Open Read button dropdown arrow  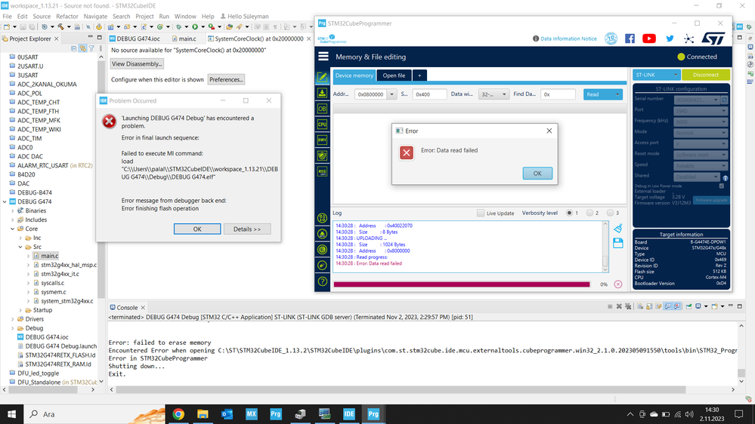[617, 94]
